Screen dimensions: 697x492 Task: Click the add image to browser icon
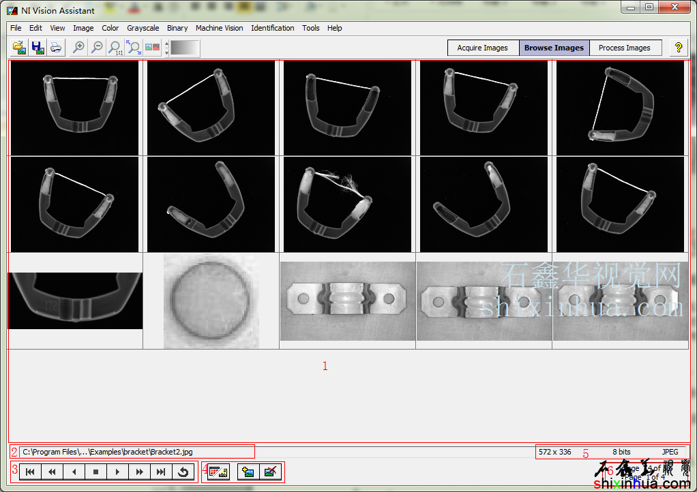coord(248,472)
